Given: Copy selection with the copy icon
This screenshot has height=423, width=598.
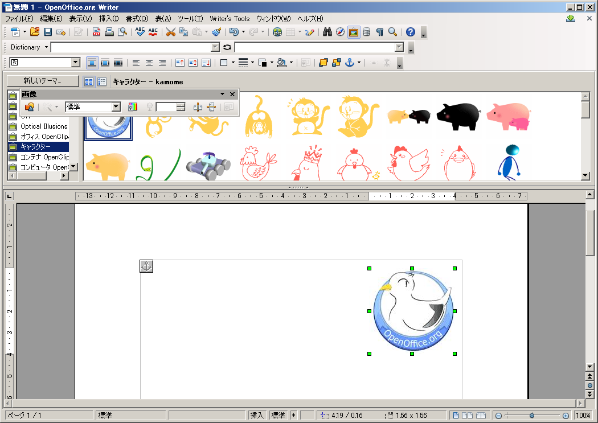Looking at the screenshot, I should click(x=183, y=32).
